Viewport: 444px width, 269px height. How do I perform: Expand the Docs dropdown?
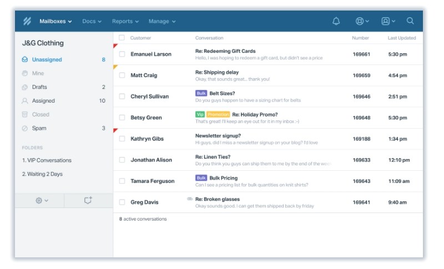[x=92, y=21]
